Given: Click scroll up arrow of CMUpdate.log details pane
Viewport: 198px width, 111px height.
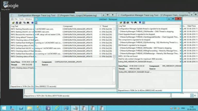Looking at the screenshot, I should coord(114,68).
